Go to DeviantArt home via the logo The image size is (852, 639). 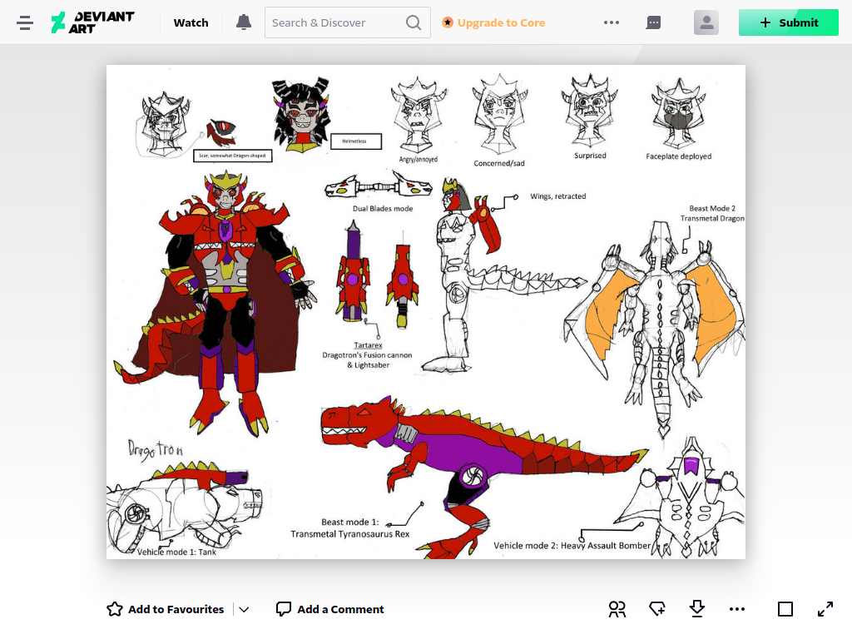[x=93, y=22]
